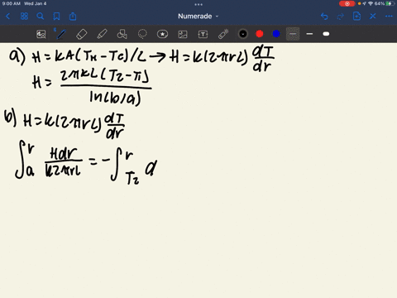Select the medium stroke width
This screenshot has height=298, width=397.
coord(309,34)
